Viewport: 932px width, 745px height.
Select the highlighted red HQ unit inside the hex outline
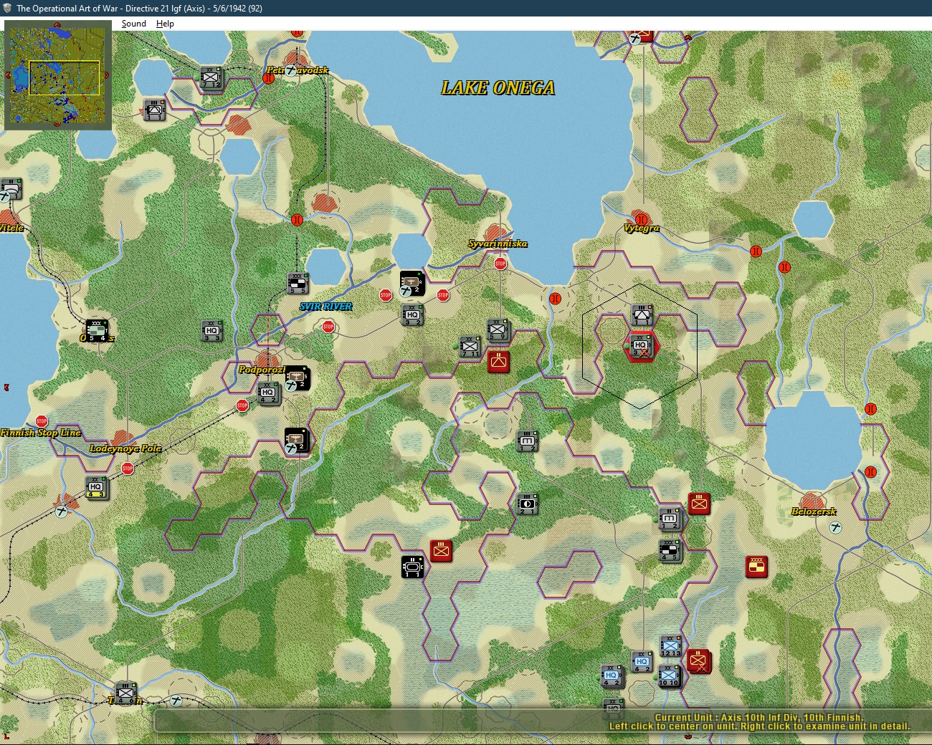point(641,347)
